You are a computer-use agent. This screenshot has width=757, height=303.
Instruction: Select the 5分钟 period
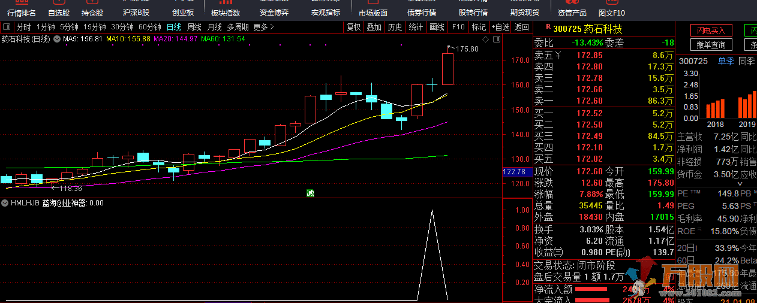69,27
